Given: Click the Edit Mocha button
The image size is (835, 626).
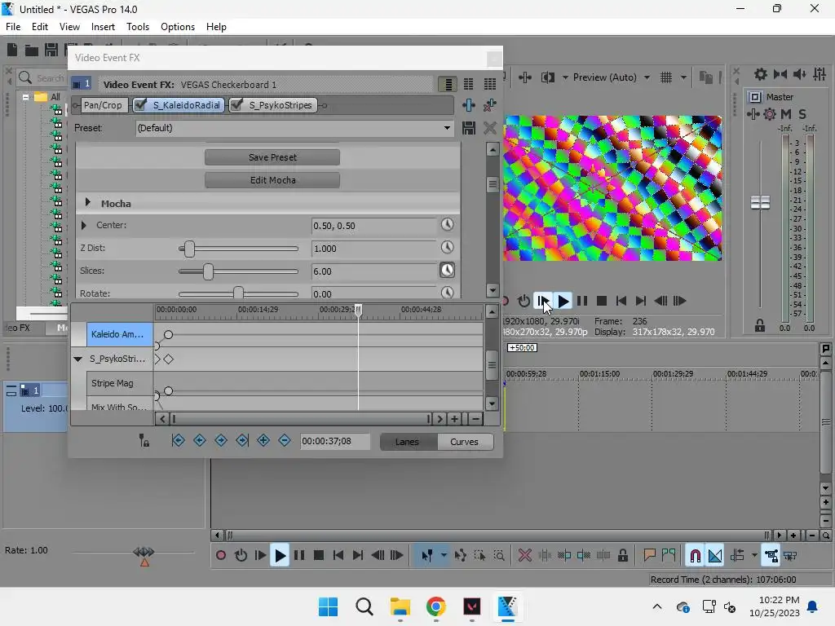Looking at the screenshot, I should click(272, 180).
